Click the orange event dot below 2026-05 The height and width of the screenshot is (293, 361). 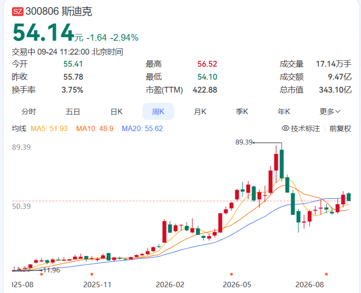click(x=231, y=274)
